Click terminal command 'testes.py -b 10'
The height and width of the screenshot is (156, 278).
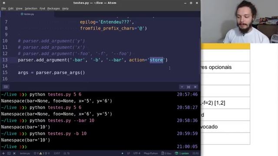click(67, 133)
